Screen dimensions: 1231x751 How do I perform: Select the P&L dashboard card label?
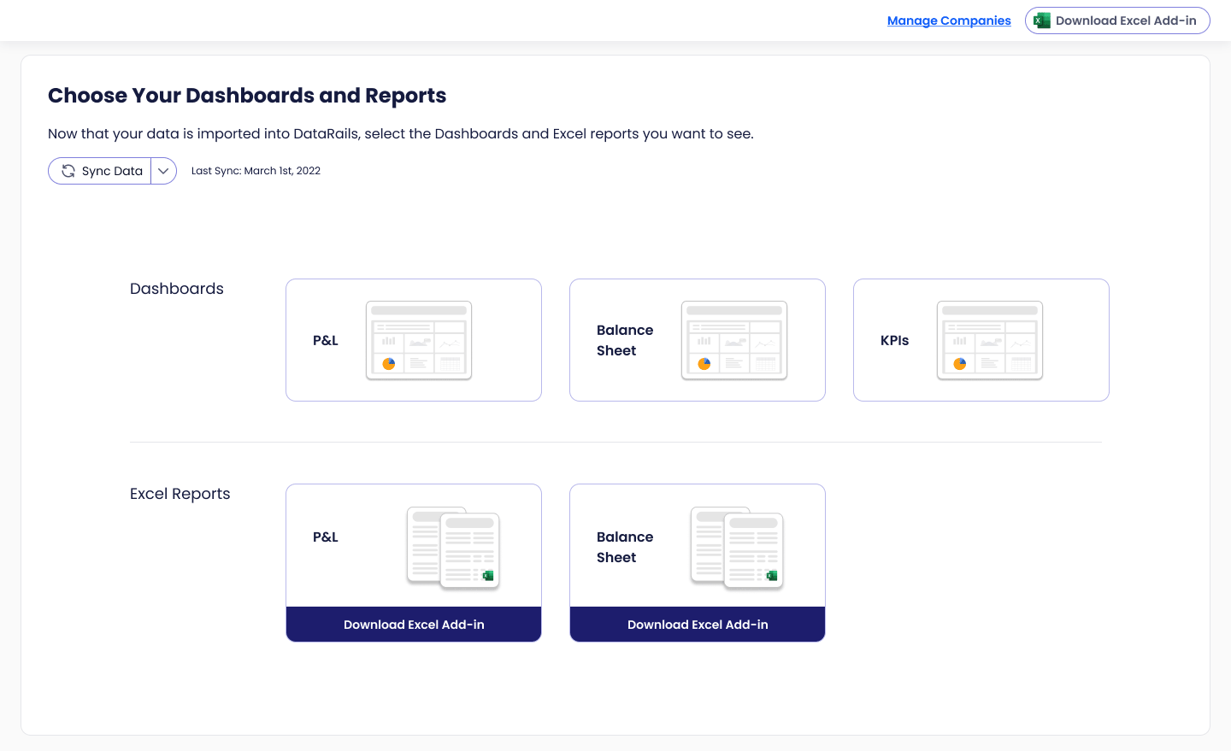326,340
